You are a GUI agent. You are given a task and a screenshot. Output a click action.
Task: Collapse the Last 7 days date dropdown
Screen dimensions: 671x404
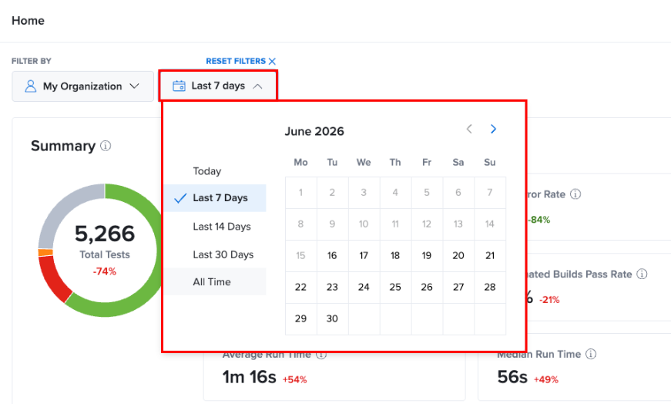[x=218, y=86]
